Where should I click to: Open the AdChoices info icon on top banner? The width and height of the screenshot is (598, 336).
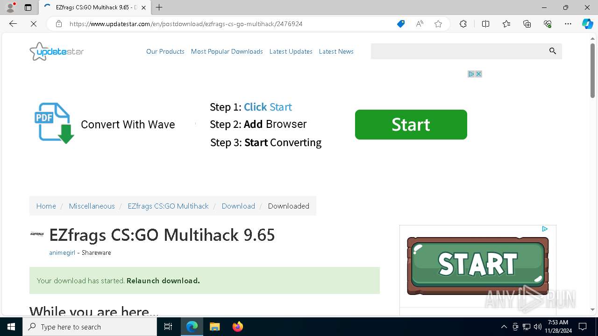(x=471, y=74)
